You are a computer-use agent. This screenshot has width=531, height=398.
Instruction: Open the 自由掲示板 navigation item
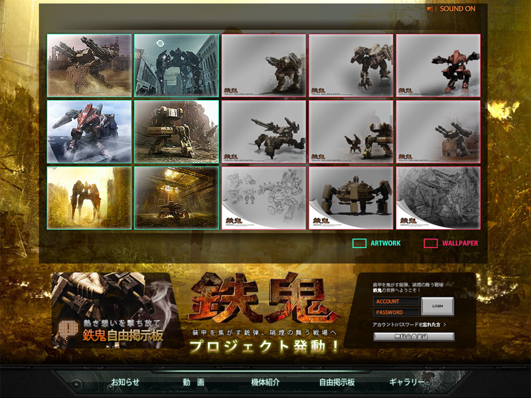coord(337,382)
